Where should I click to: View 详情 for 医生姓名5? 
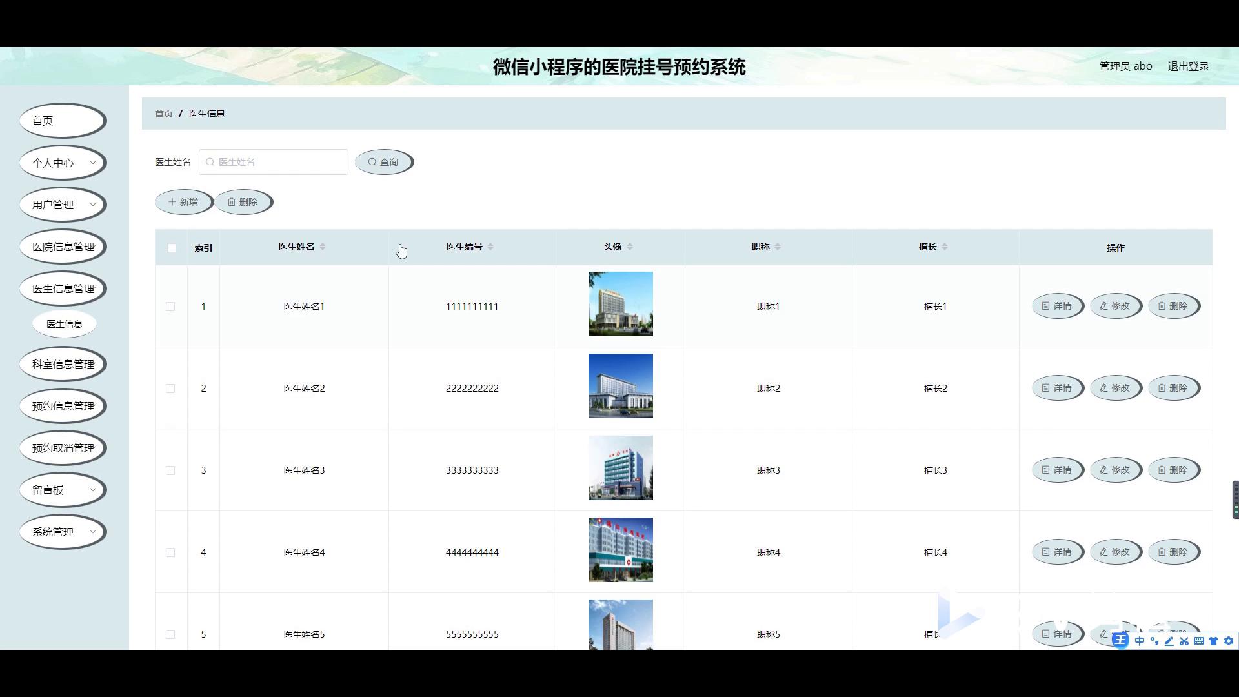point(1057,634)
